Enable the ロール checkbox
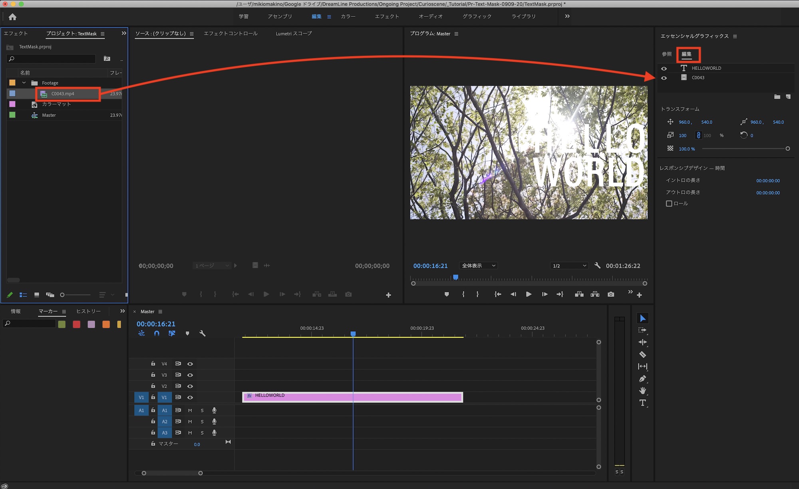This screenshot has width=799, height=489. point(669,204)
